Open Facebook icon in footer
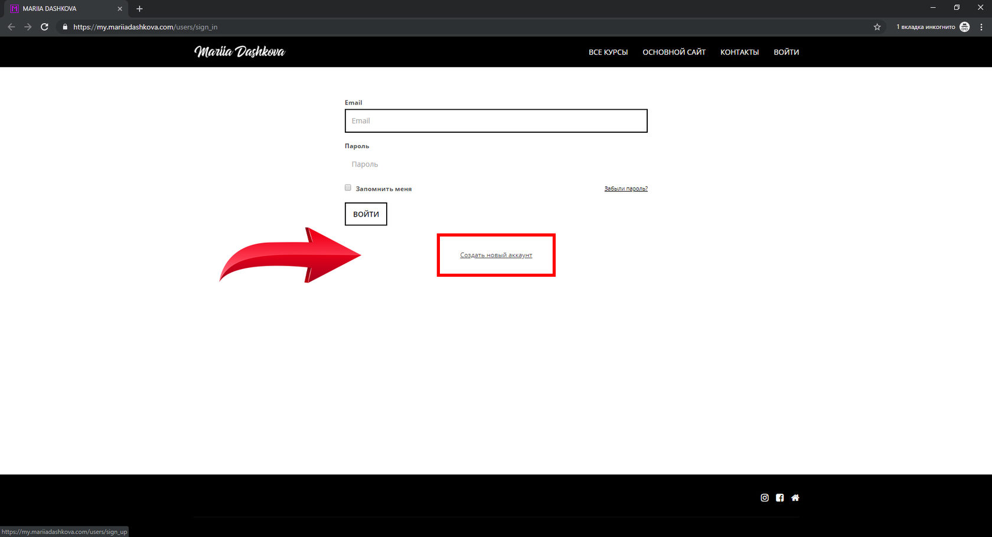The height and width of the screenshot is (537, 992). pos(780,498)
